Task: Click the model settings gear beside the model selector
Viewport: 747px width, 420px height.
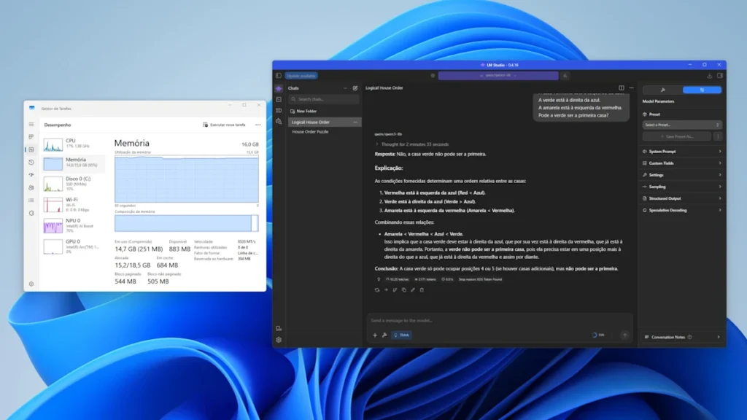Action: pyautogui.click(x=433, y=76)
